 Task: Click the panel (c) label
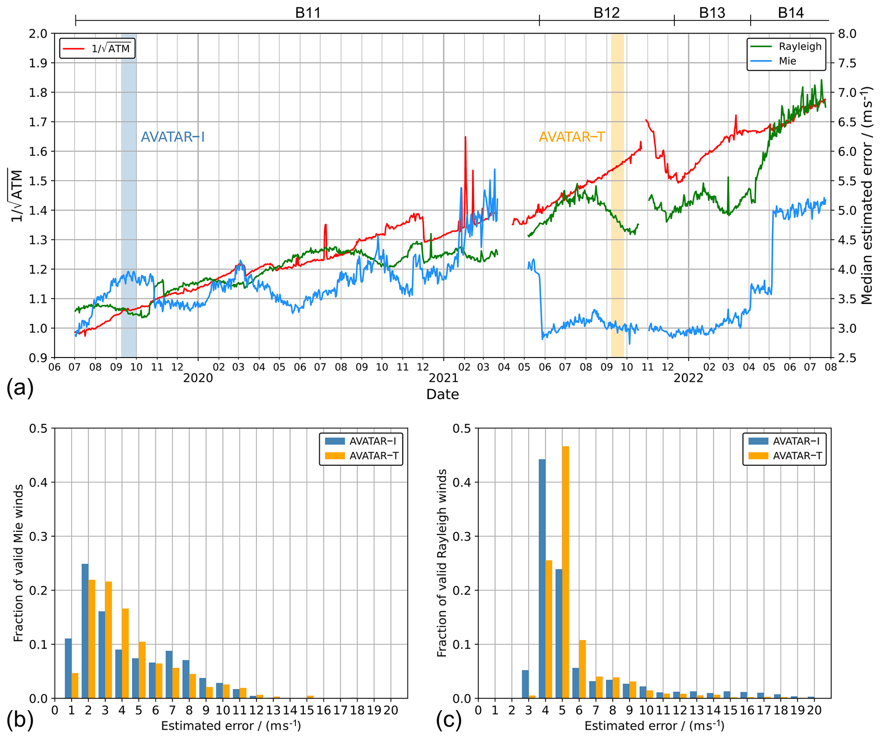tap(448, 720)
